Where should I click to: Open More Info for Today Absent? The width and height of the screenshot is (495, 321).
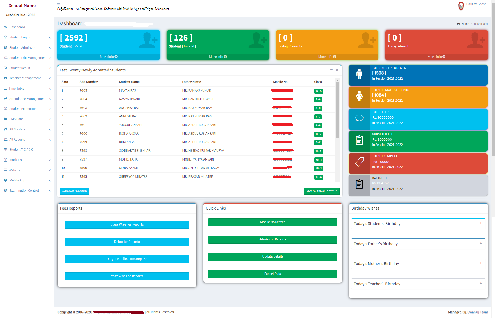[x=436, y=57]
